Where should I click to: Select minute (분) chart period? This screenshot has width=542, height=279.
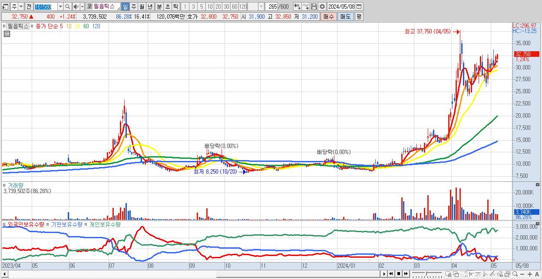click(159, 7)
